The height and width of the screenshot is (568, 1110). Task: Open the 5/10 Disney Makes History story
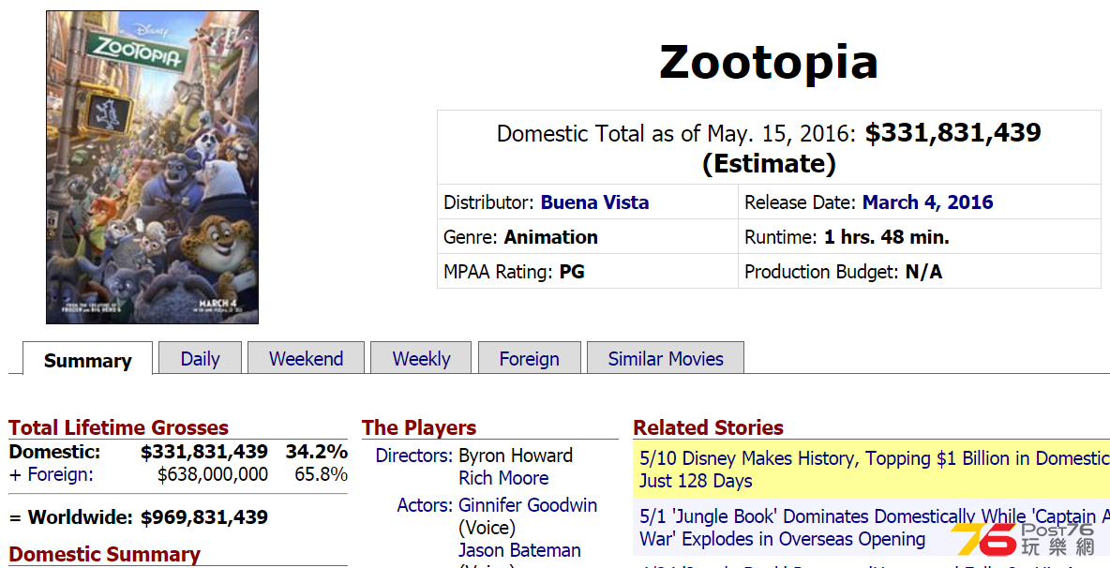872,470
